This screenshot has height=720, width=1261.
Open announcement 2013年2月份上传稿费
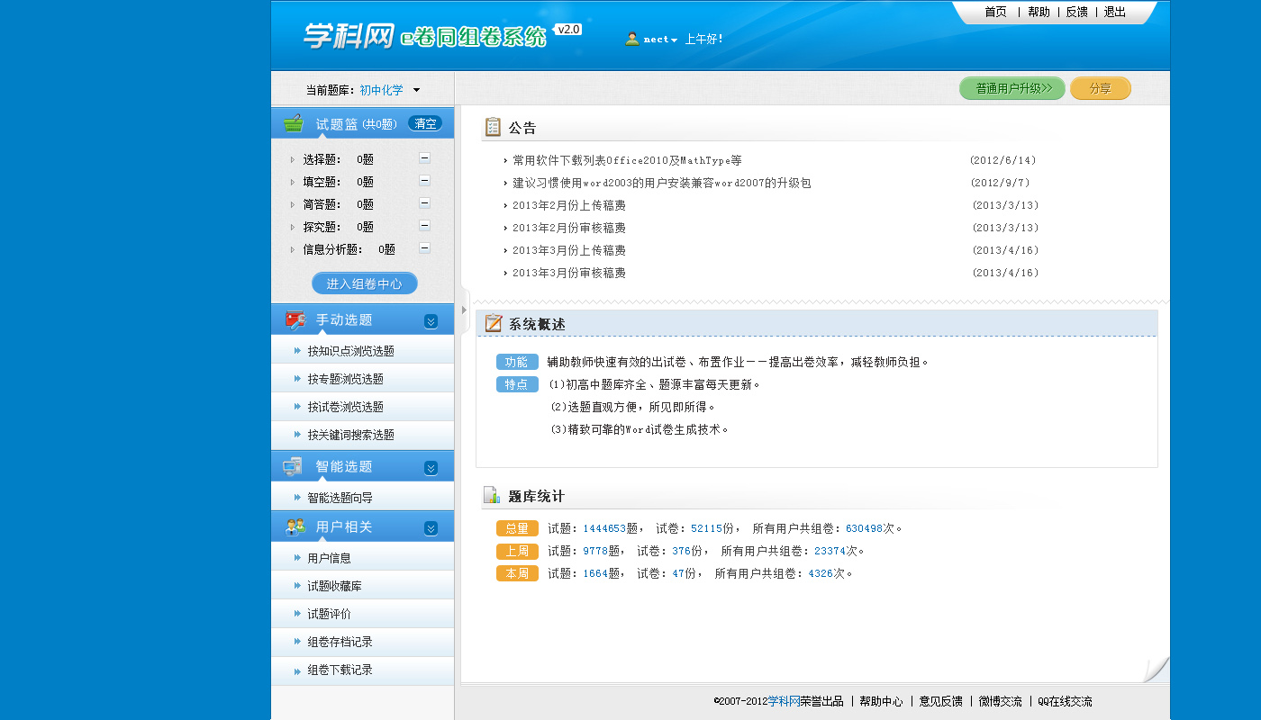(569, 205)
